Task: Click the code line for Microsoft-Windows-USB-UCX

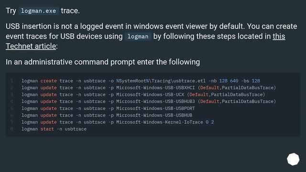Action: (x=143, y=95)
